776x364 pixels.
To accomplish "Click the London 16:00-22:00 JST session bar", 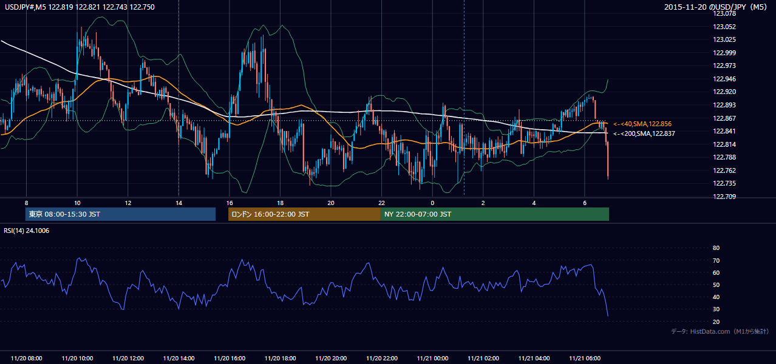I will [x=304, y=214].
